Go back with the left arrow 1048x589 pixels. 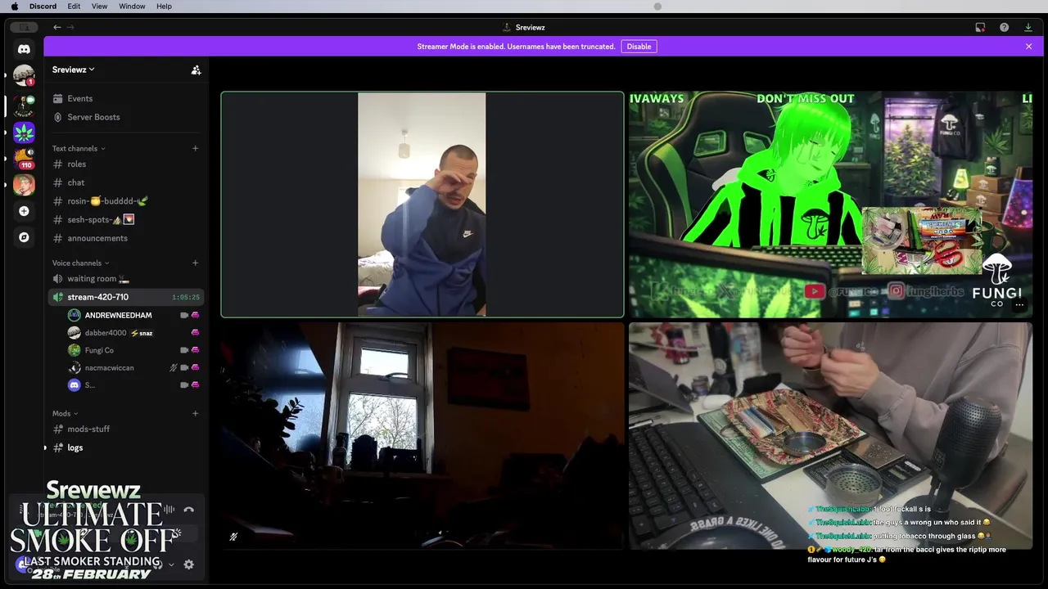pos(57,27)
